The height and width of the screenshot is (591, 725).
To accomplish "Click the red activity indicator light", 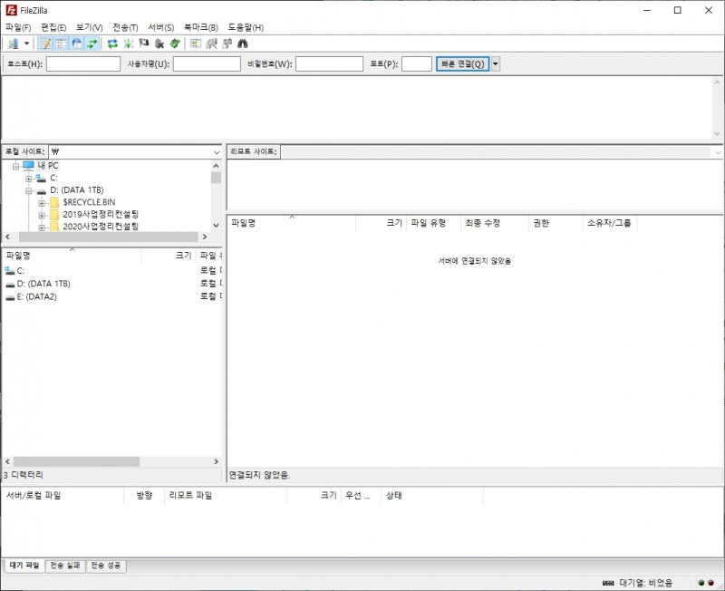I will [x=710, y=583].
